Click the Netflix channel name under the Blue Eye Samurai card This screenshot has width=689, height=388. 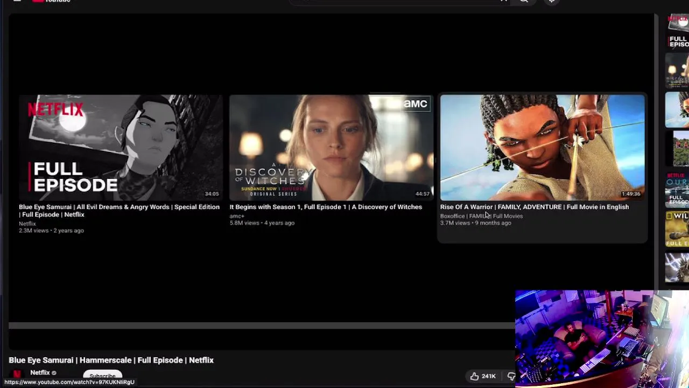pyautogui.click(x=27, y=224)
